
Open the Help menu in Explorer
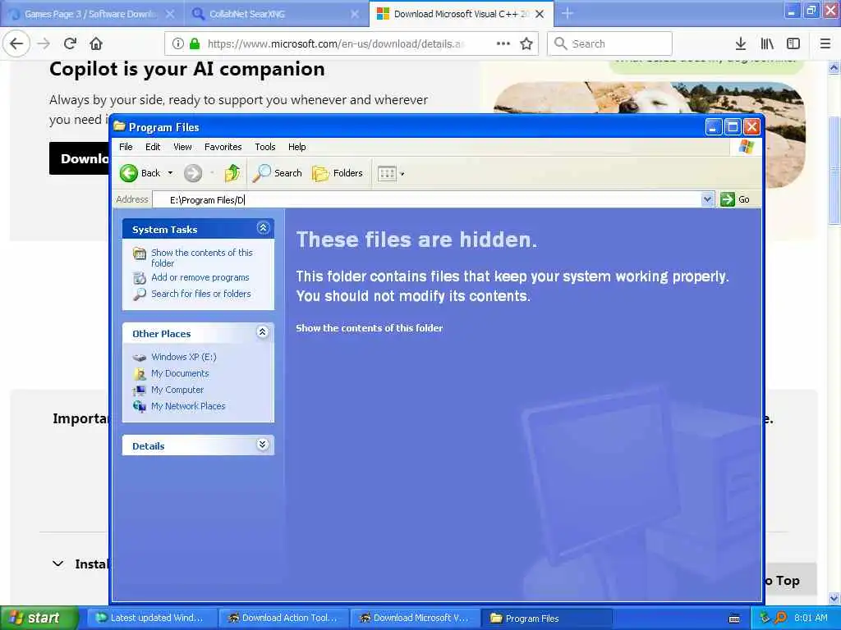296,147
